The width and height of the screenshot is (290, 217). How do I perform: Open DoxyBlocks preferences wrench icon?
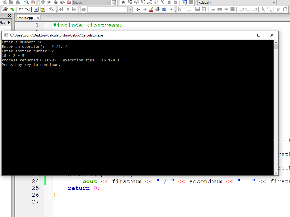tap(52, 9)
